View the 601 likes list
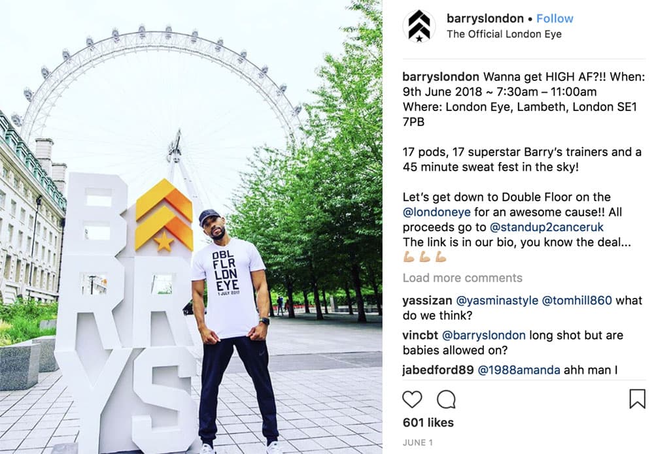The width and height of the screenshot is (654, 454). 428,423
